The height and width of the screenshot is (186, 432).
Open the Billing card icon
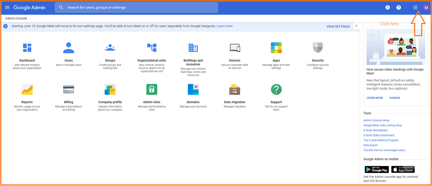[x=69, y=89]
